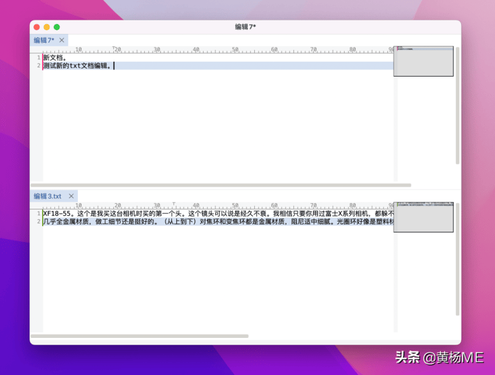Switch to the 编辑 7* tab
The width and height of the screenshot is (495, 375).
coord(42,40)
